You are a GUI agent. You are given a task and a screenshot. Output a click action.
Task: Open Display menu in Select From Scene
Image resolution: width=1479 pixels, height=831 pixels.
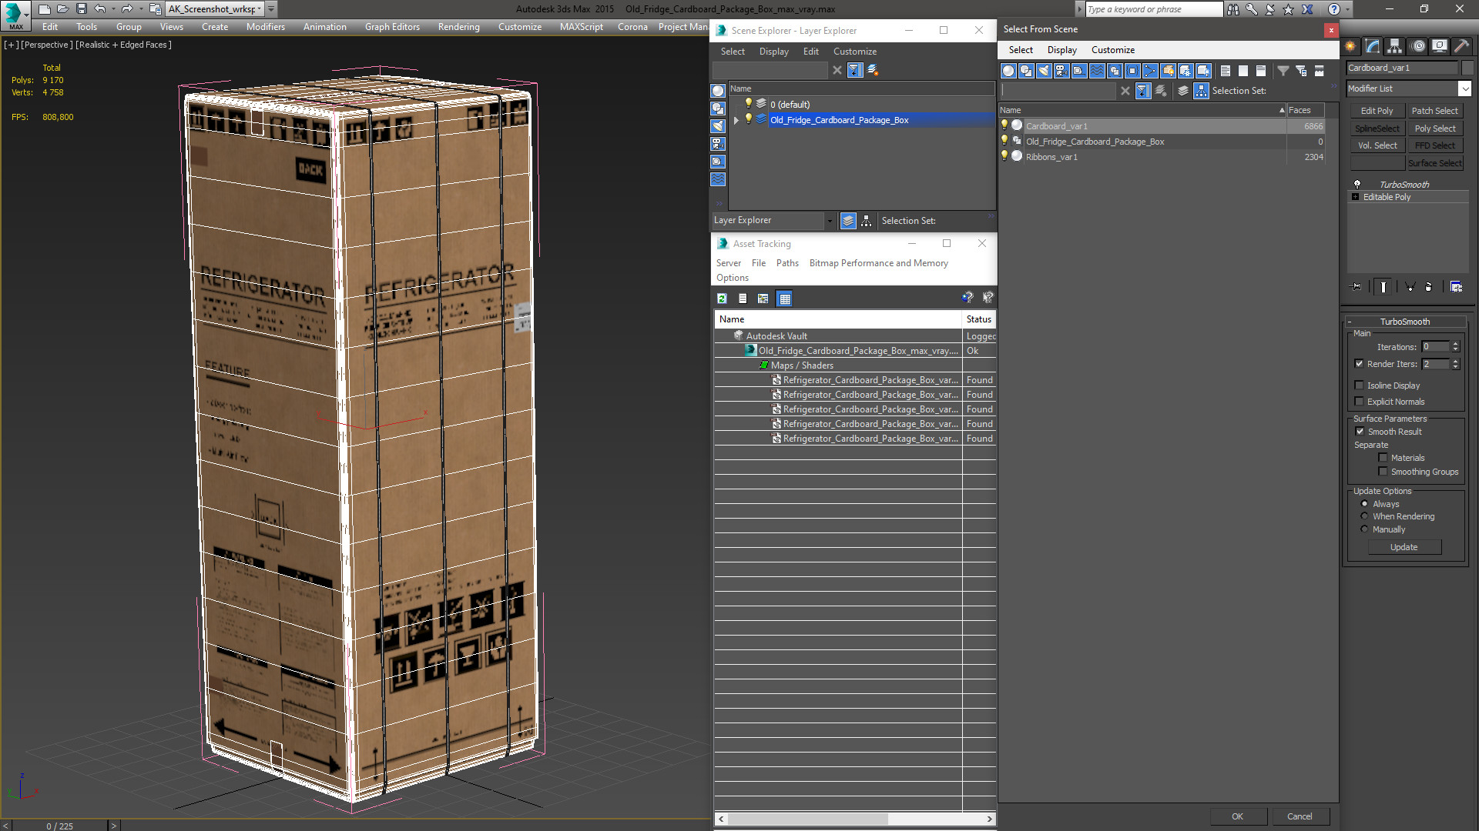tap(1061, 50)
